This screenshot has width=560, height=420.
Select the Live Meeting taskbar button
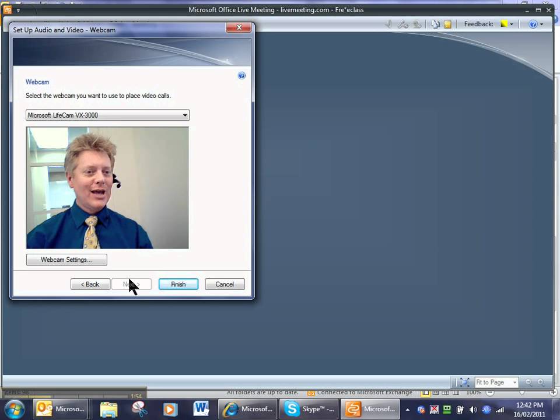370,409
